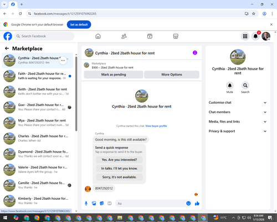Open the site information icon in address bar
Screen dimensions: 277x222
[x=29, y=14]
